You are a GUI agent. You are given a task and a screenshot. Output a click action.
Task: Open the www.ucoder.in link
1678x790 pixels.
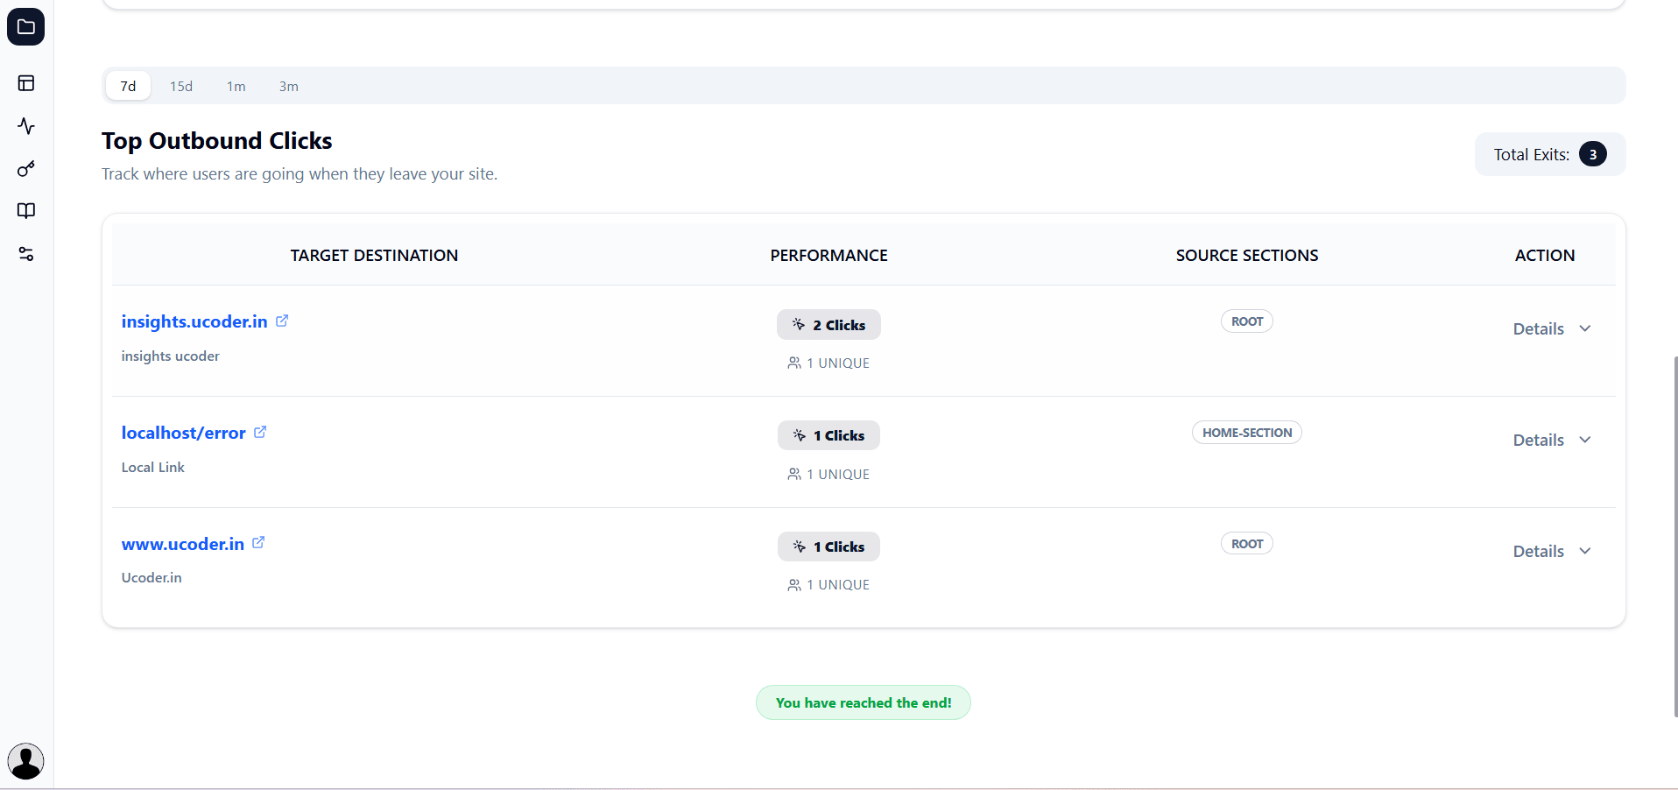[x=182, y=544]
